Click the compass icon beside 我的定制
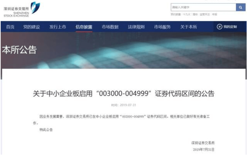This screenshot has width=248, height=157. 219,27
